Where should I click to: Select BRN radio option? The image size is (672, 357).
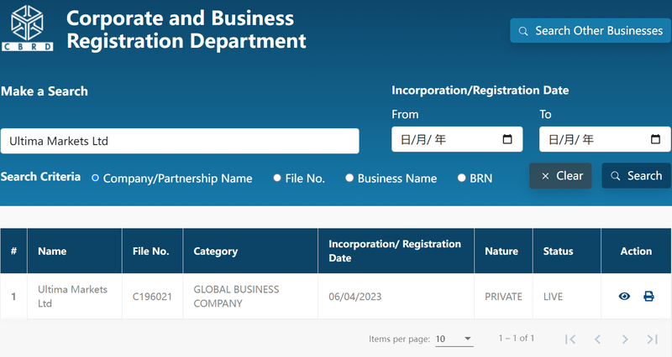(x=461, y=178)
